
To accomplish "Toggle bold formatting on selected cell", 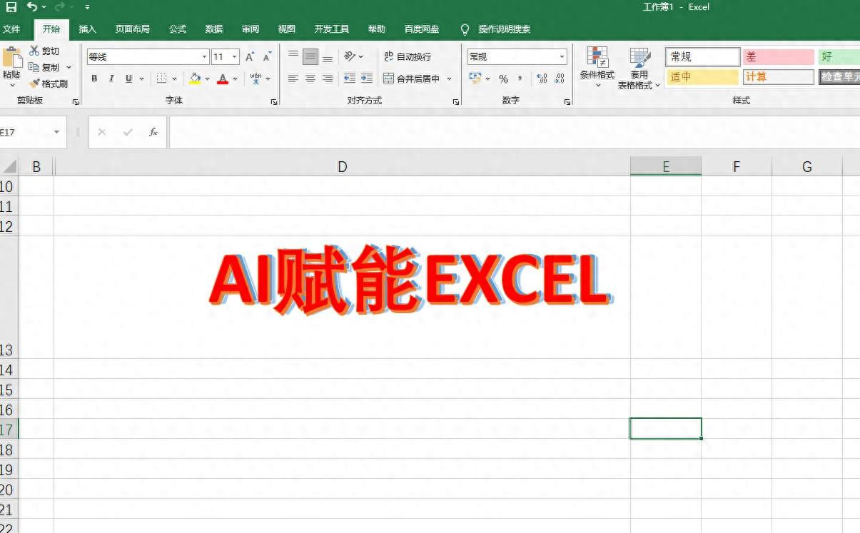I will pos(93,78).
